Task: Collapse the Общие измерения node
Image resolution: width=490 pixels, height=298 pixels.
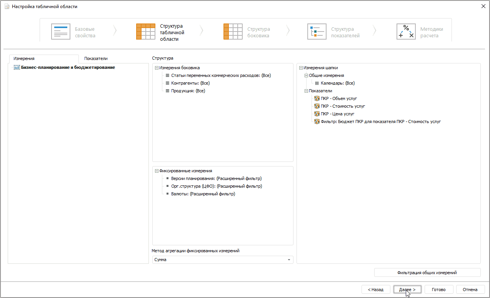Action: [x=306, y=75]
